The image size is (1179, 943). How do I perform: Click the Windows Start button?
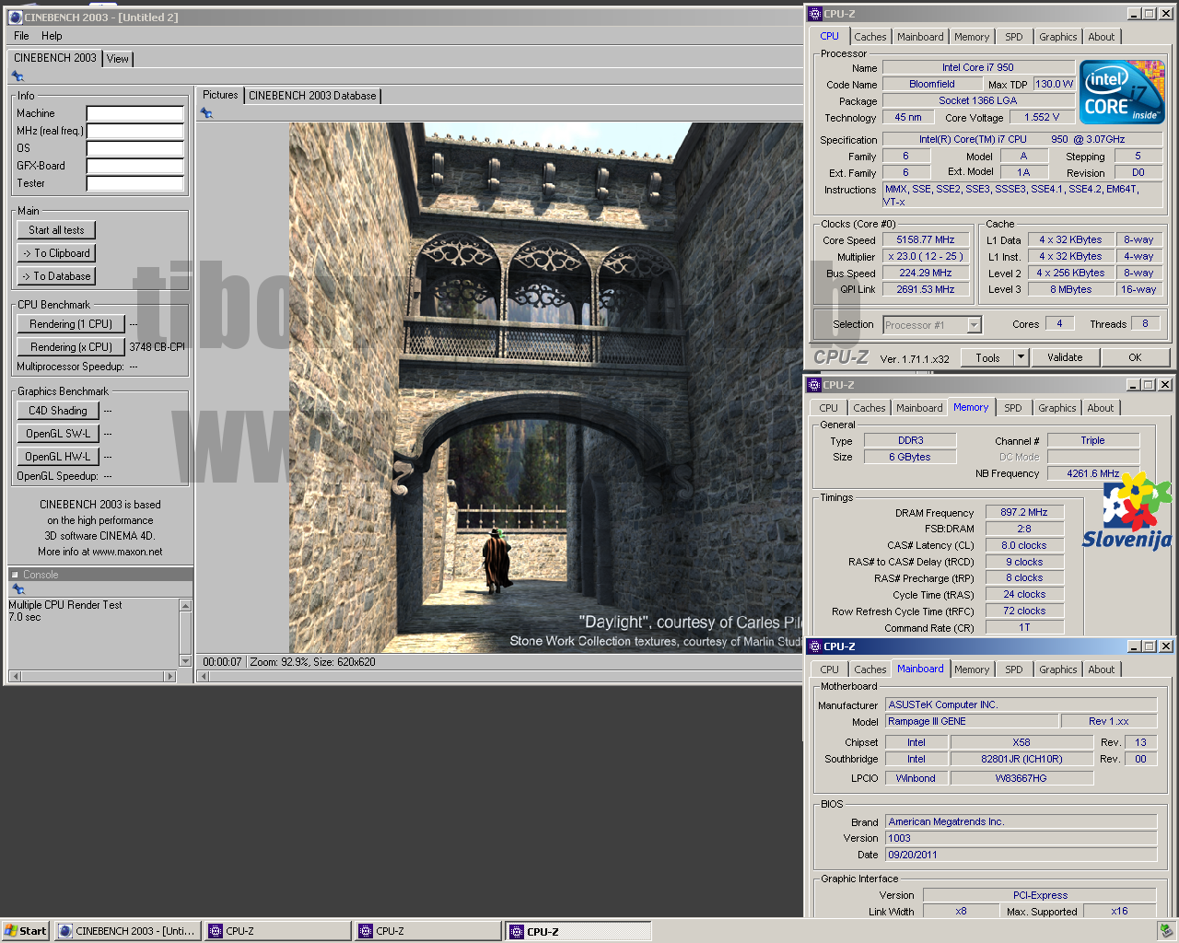[x=25, y=931]
